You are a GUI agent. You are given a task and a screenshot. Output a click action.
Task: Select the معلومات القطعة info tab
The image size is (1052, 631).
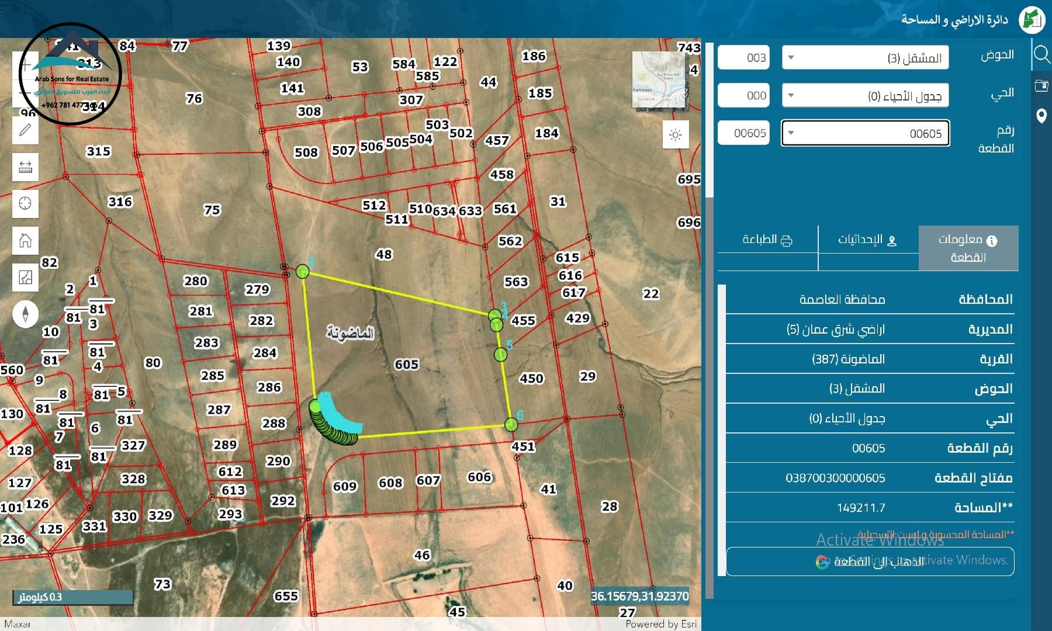click(x=968, y=248)
